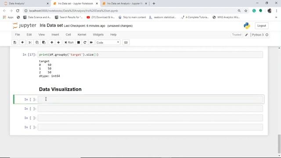281x158 pixels.
Task: Open the Skip to main content bookmark
Action: click(132, 17)
